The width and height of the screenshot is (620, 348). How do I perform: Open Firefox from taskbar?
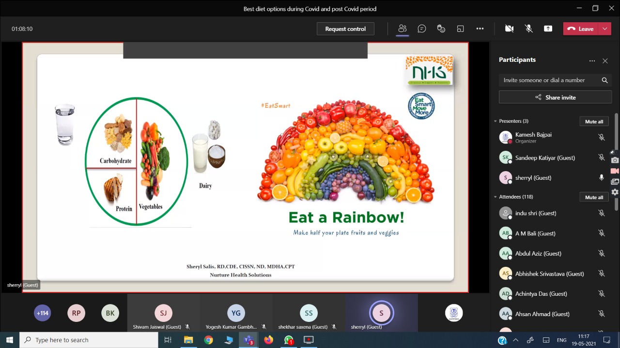click(x=268, y=340)
